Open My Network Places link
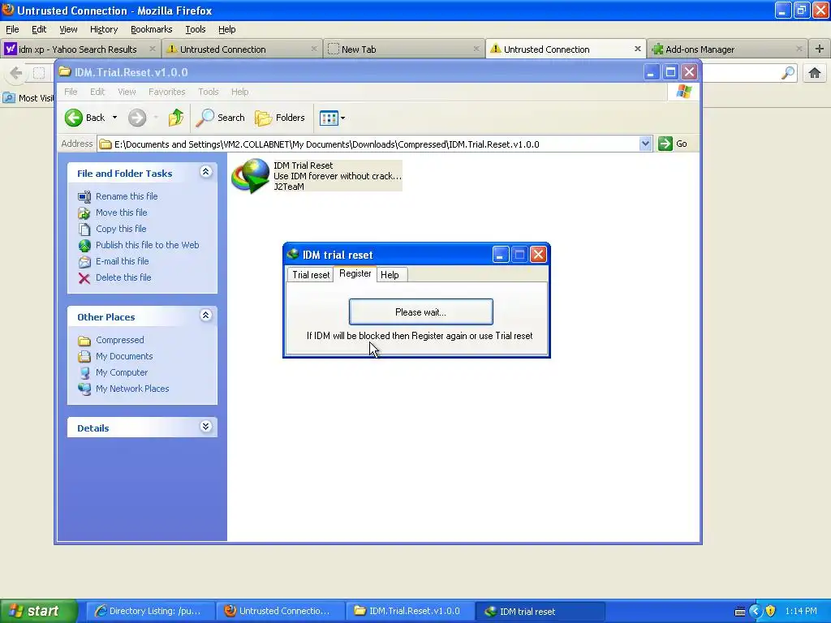Screen dimensions: 831x623 coord(132,389)
